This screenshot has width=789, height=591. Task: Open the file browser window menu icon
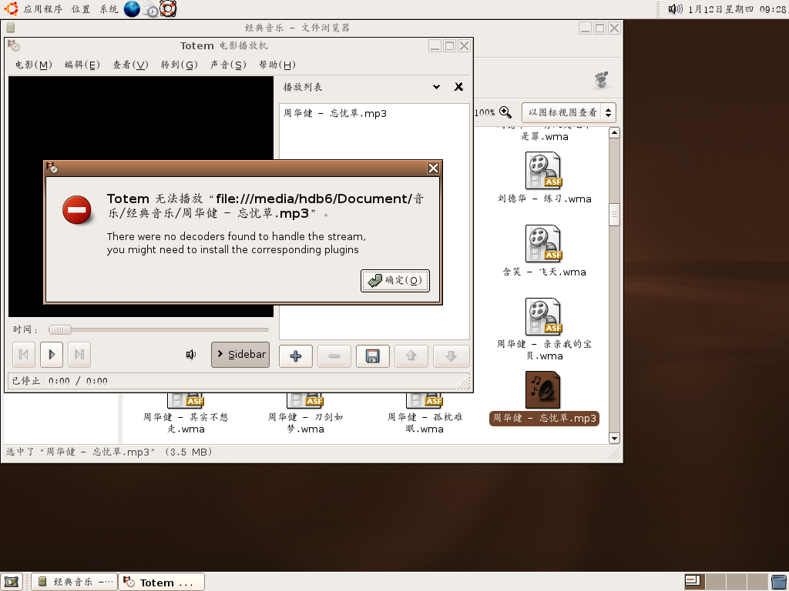pyautogui.click(x=10, y=28)
